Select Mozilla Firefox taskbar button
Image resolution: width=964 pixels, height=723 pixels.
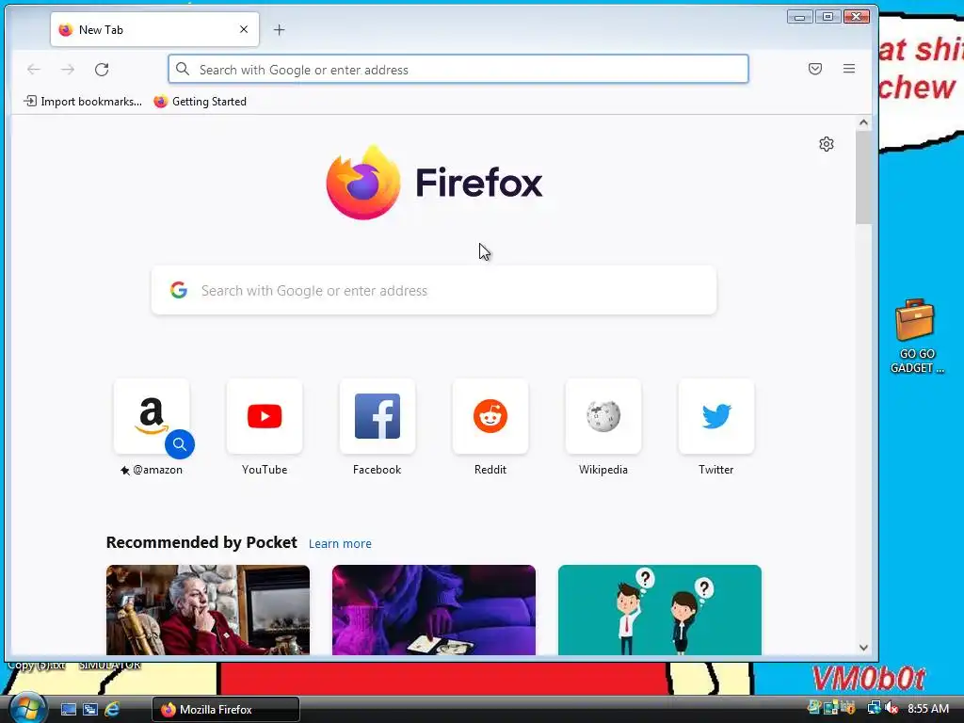tap(226, 710)
